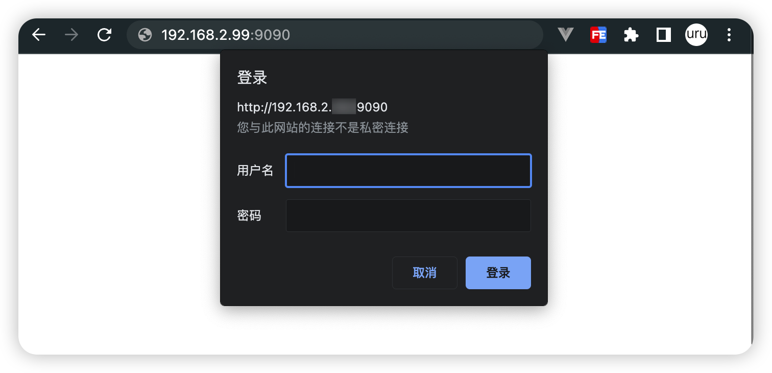Click the 您与此网站的连接不是私密连接 warning text
The width and height of the screenshot is (772, 373).
[x=323, y=127]
